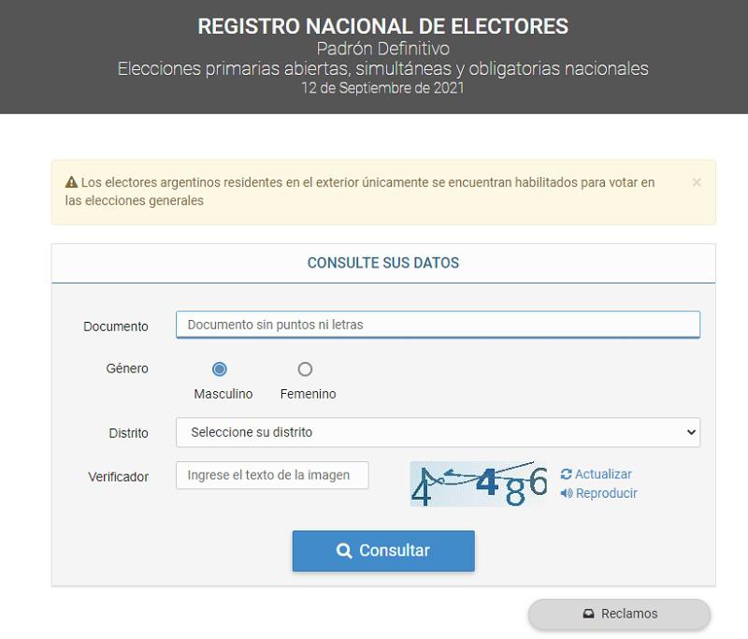Click the speaker icon beside Reproducir
Image resolution: width=748 pixels, height=639 pixels.
pos(567,493)
